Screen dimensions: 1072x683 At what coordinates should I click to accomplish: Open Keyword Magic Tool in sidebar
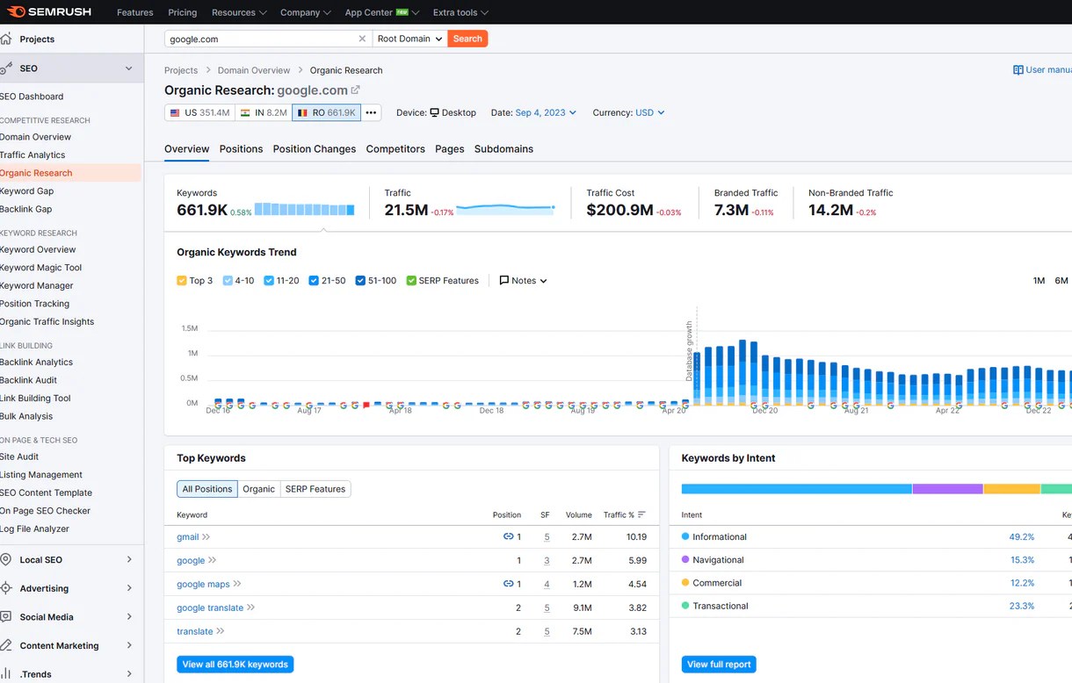coord(40,268)
